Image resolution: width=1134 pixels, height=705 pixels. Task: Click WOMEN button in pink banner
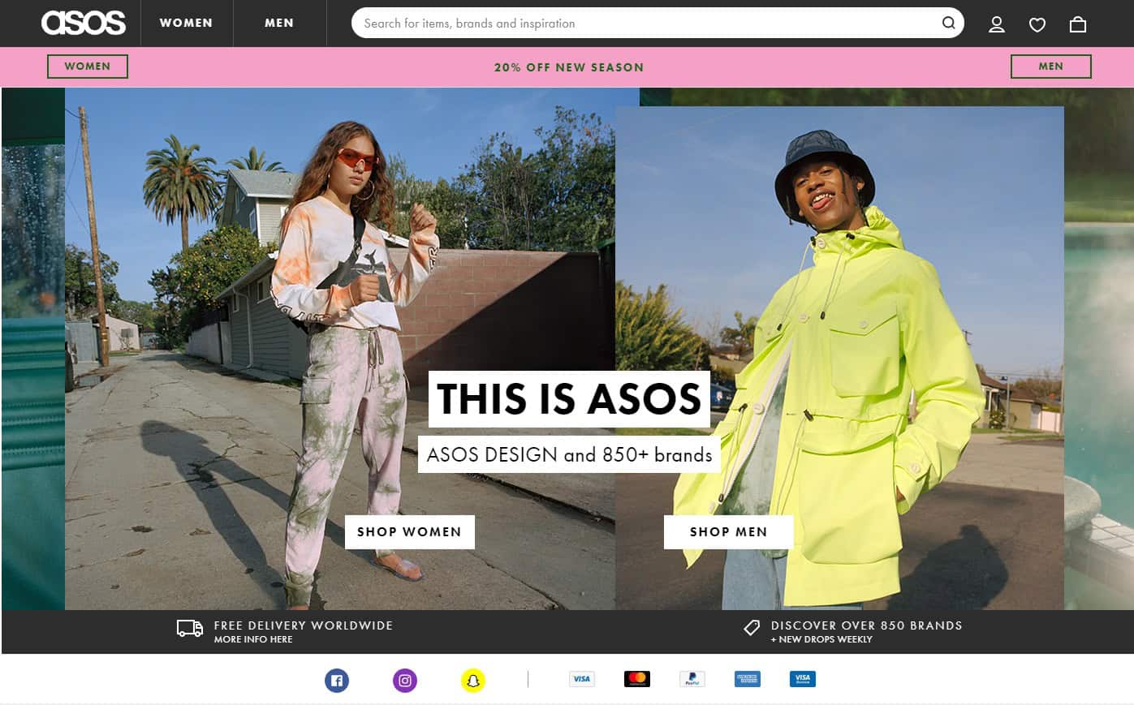coord(88,67)
